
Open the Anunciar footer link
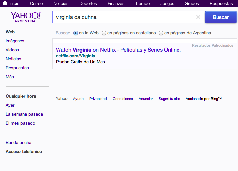(x=146, y=99)
